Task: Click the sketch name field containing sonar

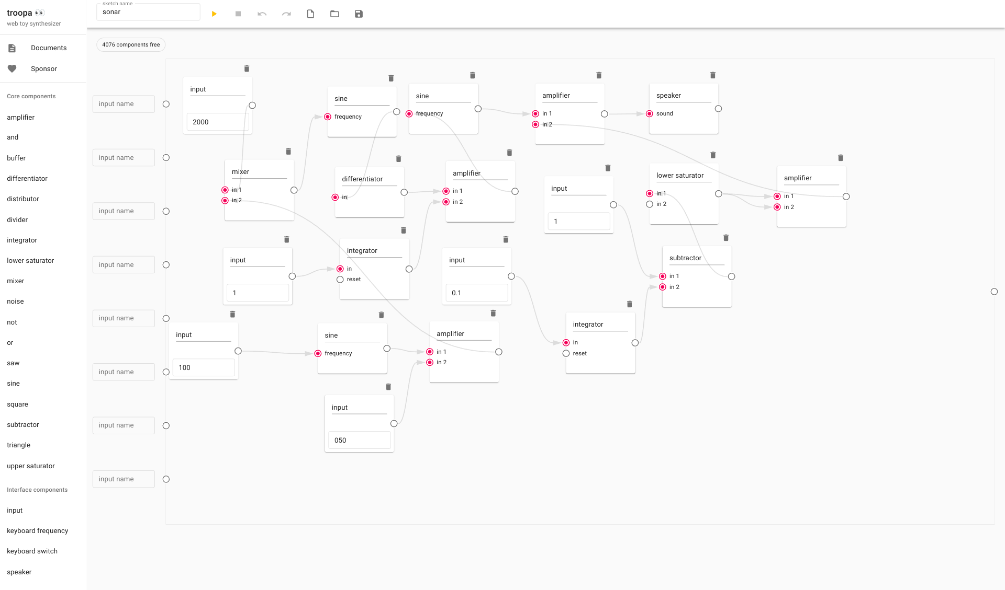Action: pyautogui.click(x=148, y=12)
